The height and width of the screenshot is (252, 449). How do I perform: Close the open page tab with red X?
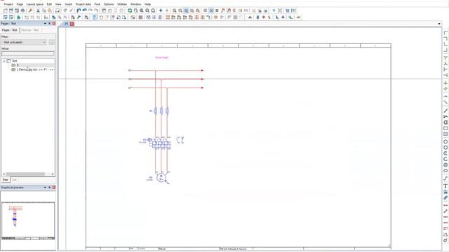point(72,24)
